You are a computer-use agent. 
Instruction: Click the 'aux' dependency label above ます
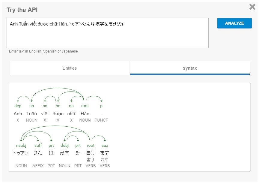105,145
